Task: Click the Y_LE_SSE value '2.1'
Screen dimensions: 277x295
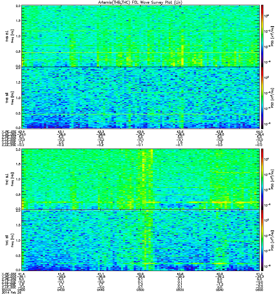Action: tap(21, 142)
